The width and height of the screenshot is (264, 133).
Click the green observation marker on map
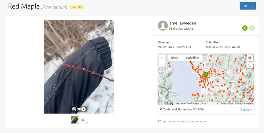[206, 75]
